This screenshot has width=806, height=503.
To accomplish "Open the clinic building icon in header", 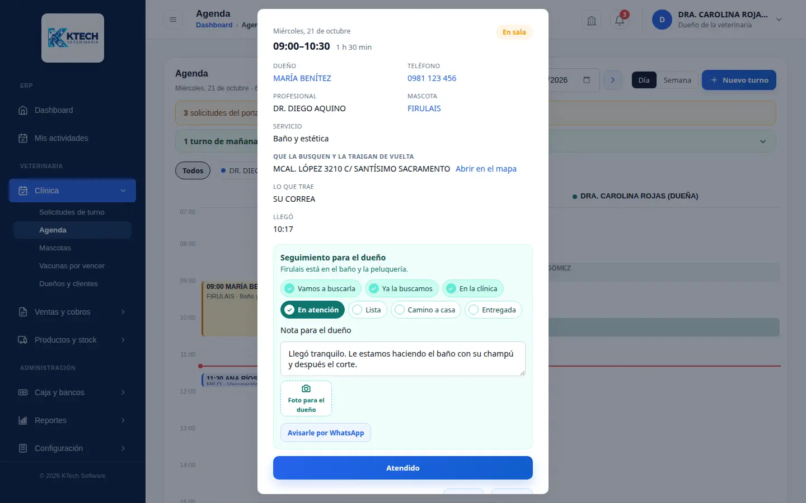I will pos(592,20).
